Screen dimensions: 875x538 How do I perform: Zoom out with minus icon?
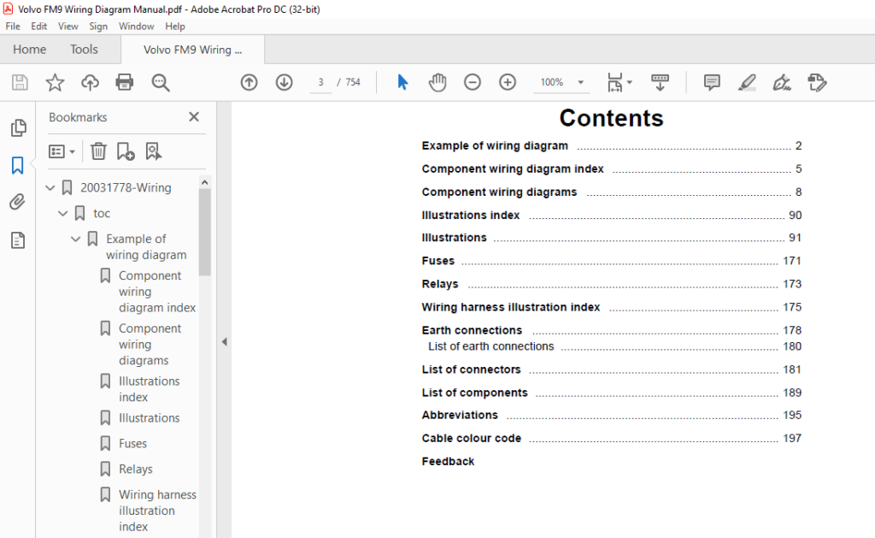point(472,83)
